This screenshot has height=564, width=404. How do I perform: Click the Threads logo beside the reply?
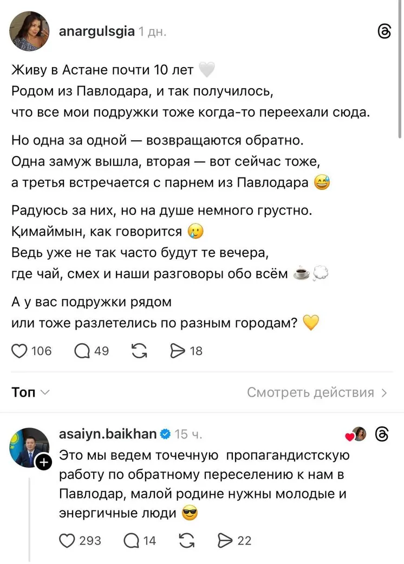(x=382, y=434)
